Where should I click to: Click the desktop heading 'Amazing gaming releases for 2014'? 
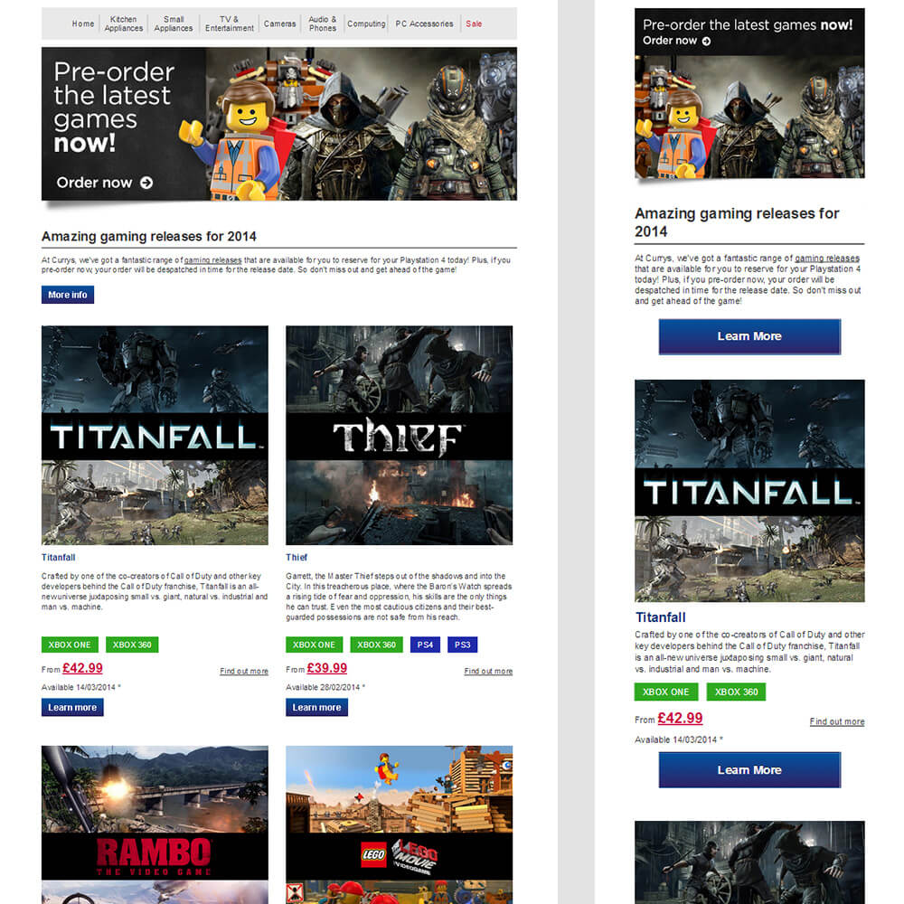pyautogui.click(x=149, y=236)
